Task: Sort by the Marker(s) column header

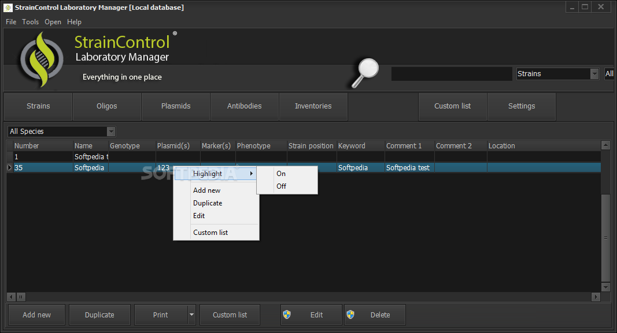Action: 218,145
